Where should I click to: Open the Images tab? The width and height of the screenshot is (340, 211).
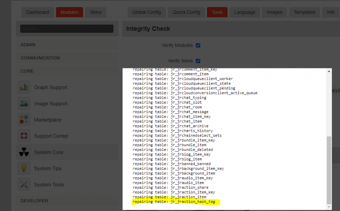tap(274, 12)
